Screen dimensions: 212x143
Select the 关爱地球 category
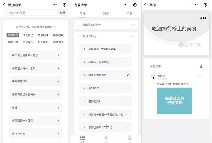[43, 35]
